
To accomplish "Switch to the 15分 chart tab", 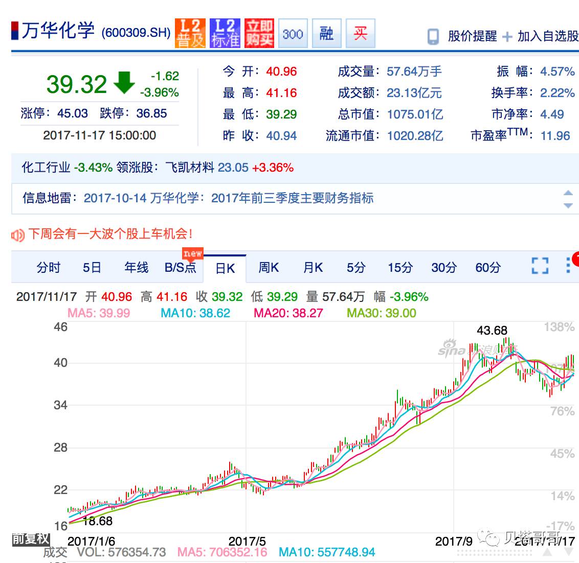I will pos(400,268).
